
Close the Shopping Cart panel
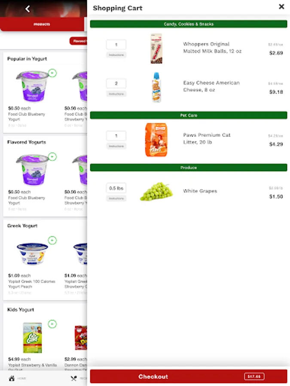point(281,6)
